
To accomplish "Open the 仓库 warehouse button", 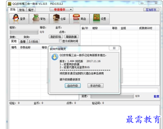I will [x=59, y=19].
